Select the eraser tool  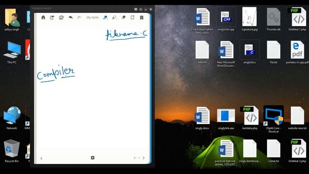pyautogui.click(x=124, y=17)
